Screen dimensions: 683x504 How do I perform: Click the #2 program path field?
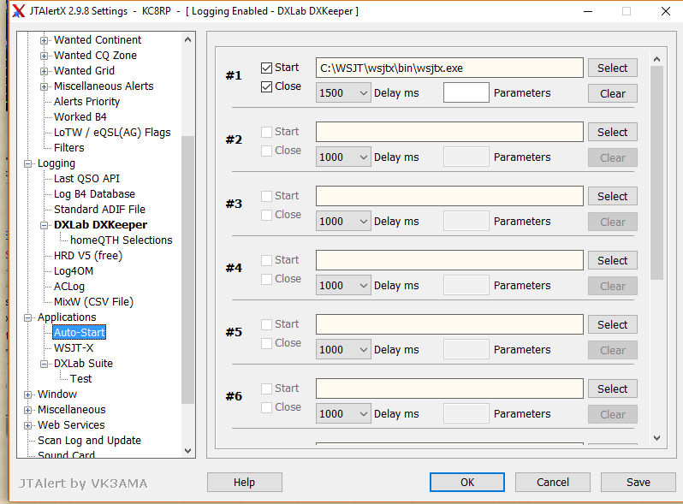[x=449, y=132]
